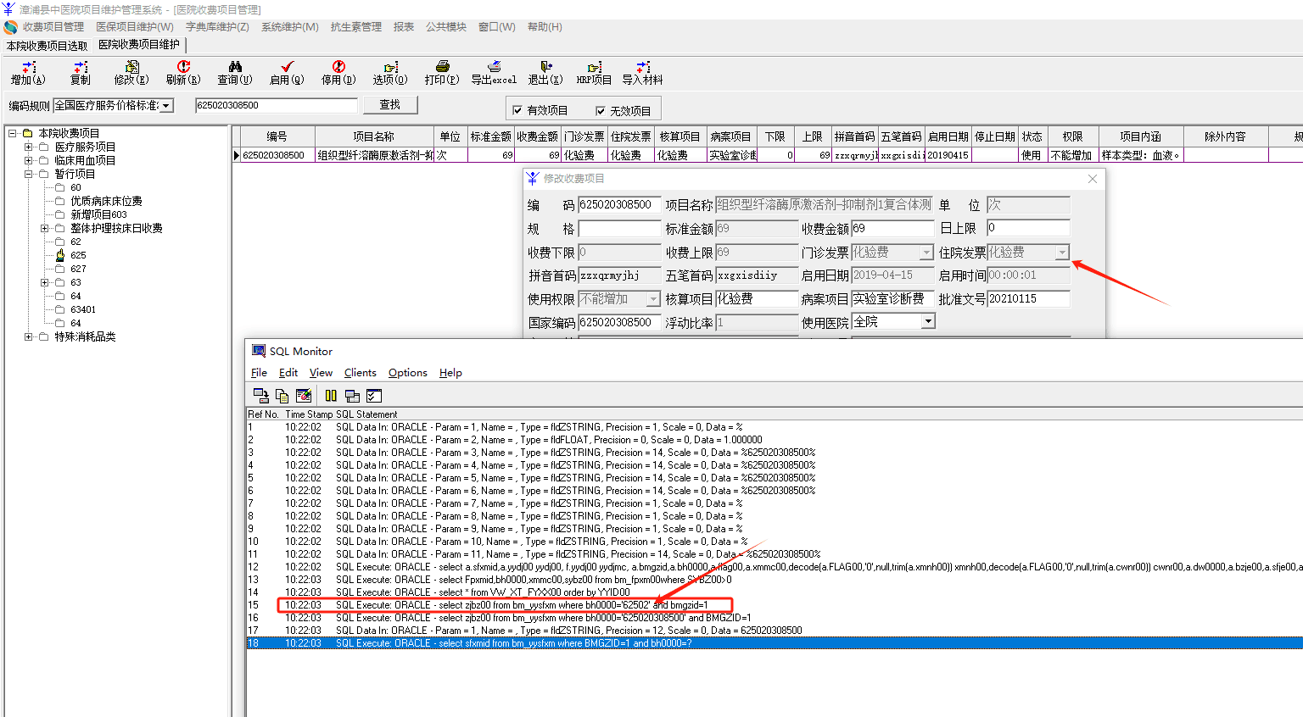Viewport: 1303px width, 717px height.
Task: Click the 停用(D) disable icon
Action: pyautogui.click(x=338, y=67)
